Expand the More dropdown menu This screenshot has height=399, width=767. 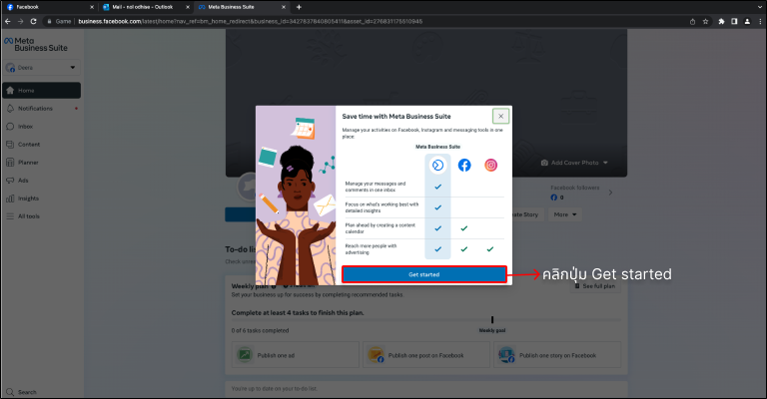[565, 214]
